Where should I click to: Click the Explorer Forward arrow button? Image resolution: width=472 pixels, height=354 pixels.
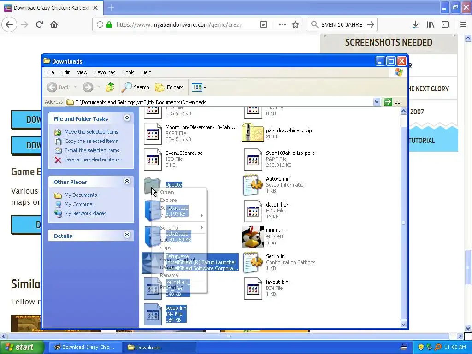[x=88, y=87]
